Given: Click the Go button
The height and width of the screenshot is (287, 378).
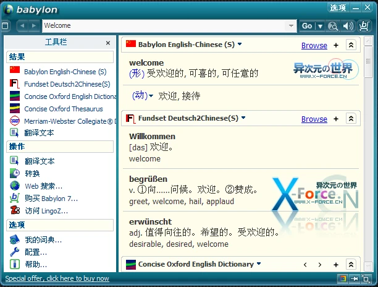Looking at the screenshot, I should 307,26.
